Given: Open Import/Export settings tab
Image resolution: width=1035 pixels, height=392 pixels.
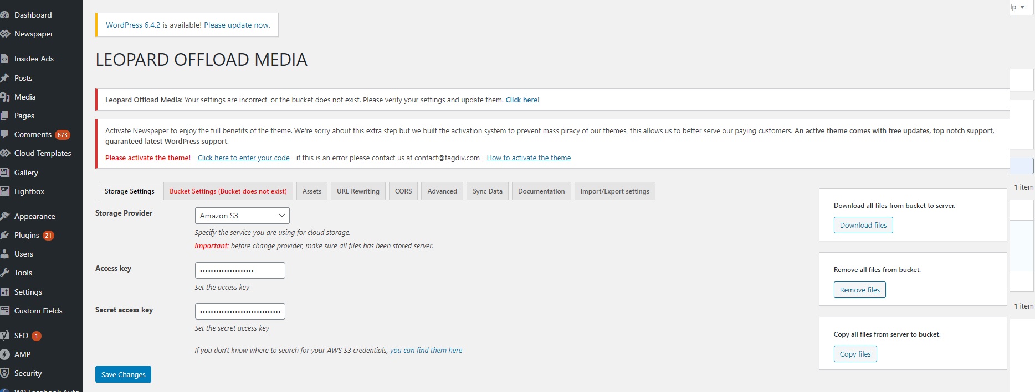Looking at the screenshot, I should 614,191.
